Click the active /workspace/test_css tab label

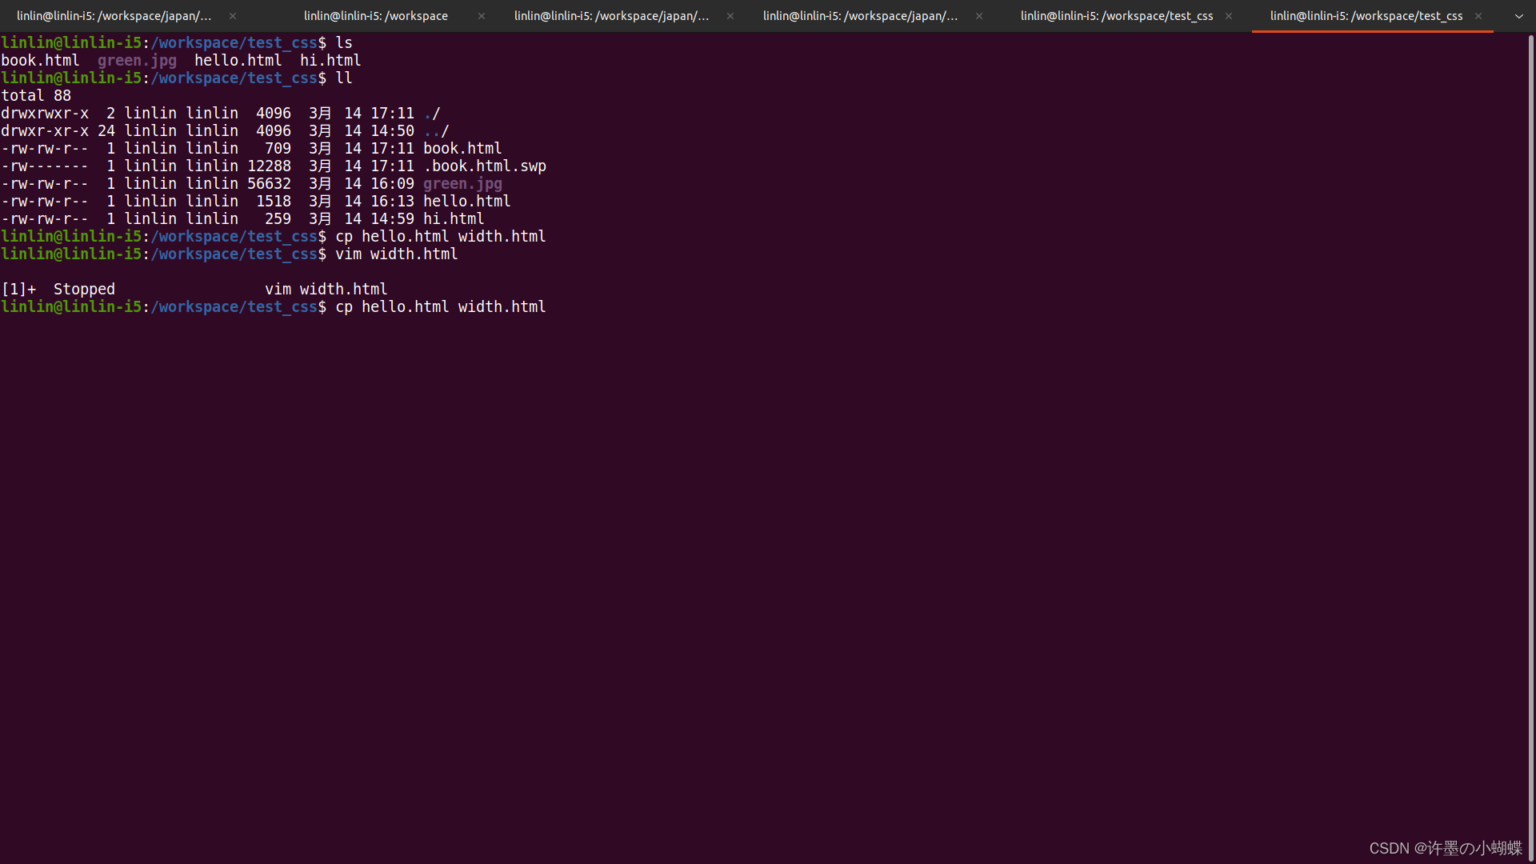(1366, 16)
